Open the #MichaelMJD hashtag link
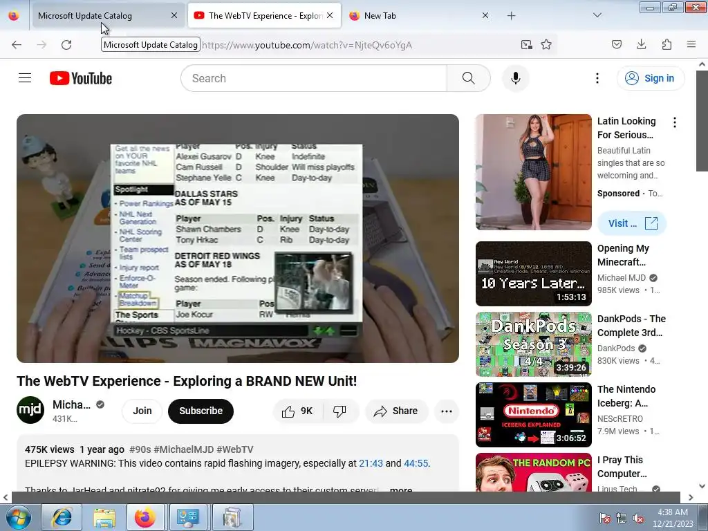 pyautogui.click(x=184, y=449)
